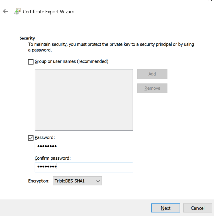Click inside the Confirm password field
The height and width of the screenshot is (216, 214).
(x=84, y=167)
